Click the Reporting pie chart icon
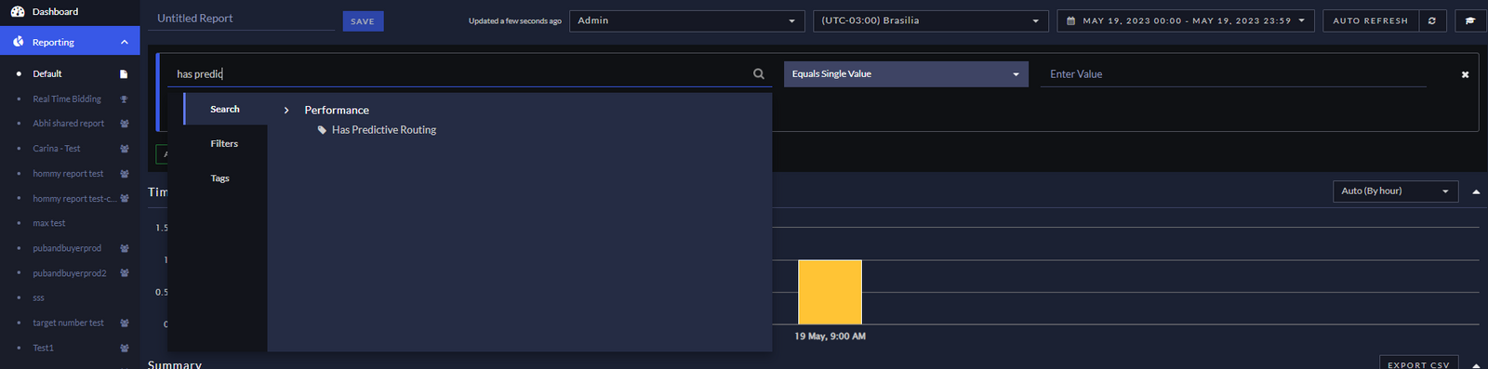The image size is (1488, 369). tap(18, 42)
